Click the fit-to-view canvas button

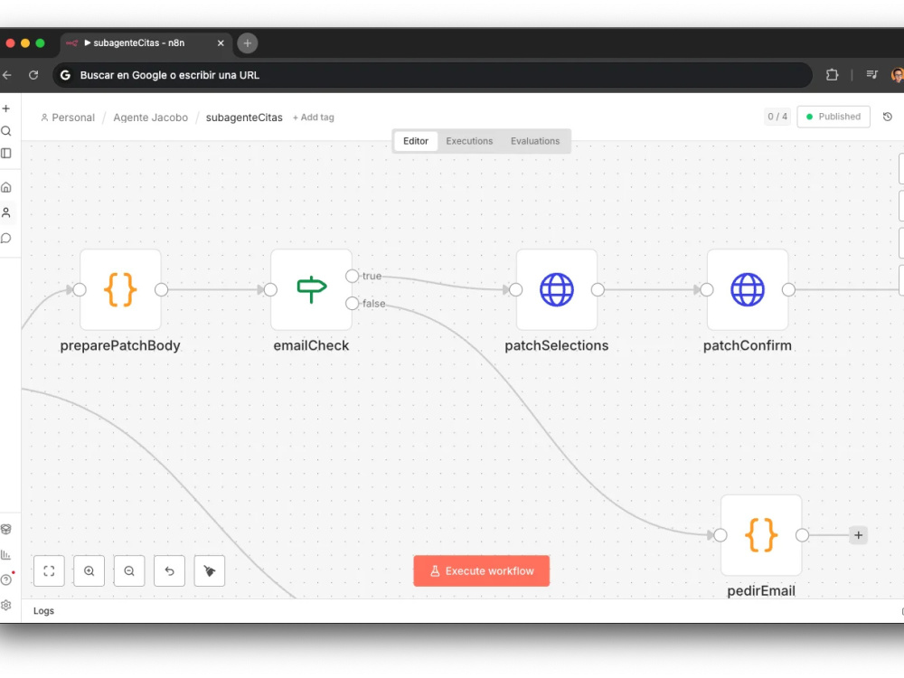[49, 570]
